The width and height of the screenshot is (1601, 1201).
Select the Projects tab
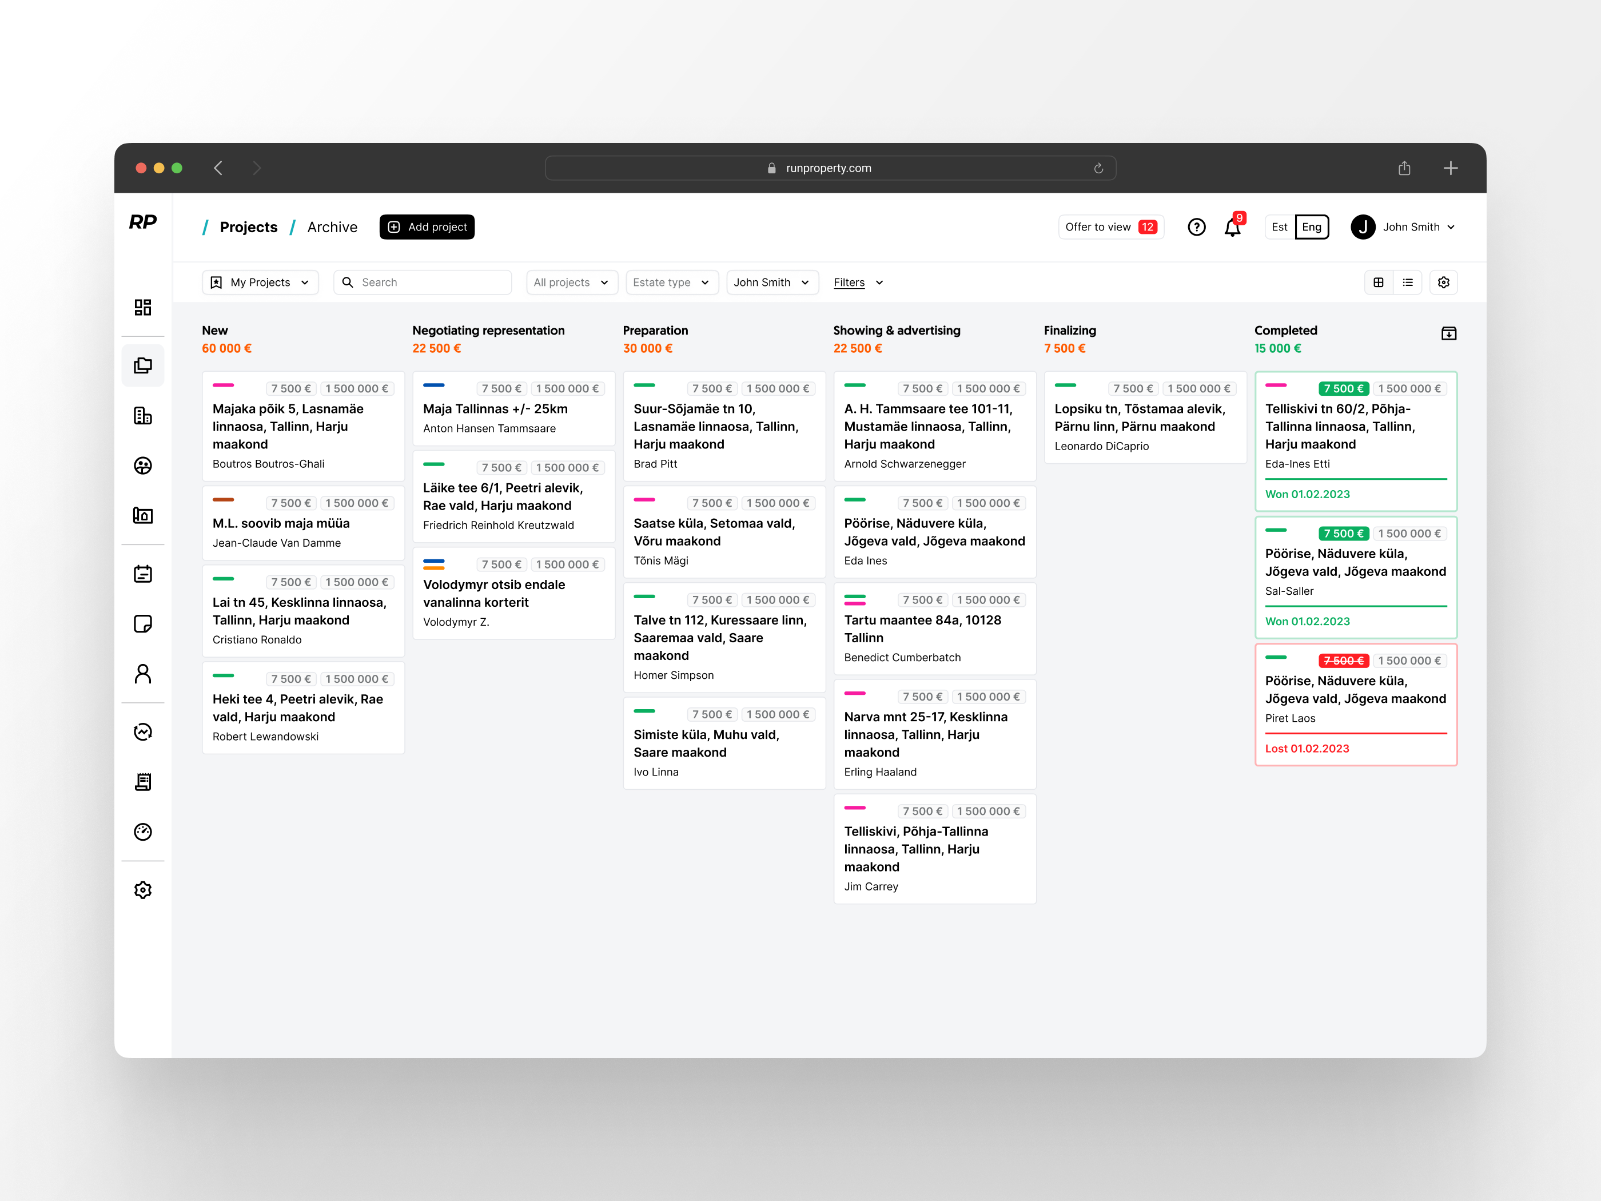click(248, 227)
